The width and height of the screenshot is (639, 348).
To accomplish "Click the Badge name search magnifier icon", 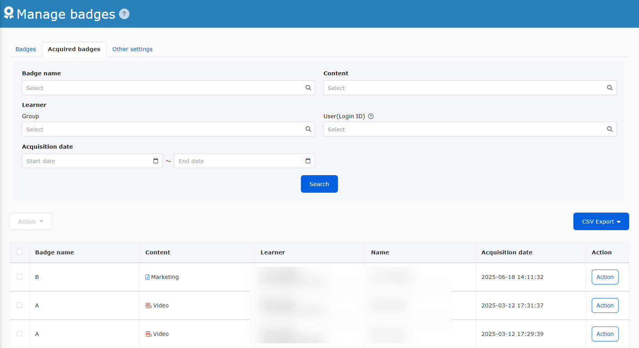I will (308, 88).
